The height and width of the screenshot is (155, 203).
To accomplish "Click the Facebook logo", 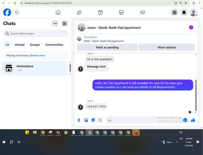I will tap(7, 13).
